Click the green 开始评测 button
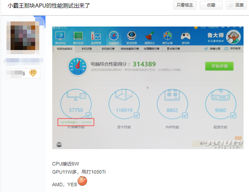Image resolution: width=249 pixels, height=192 pixels. point(219,66)
